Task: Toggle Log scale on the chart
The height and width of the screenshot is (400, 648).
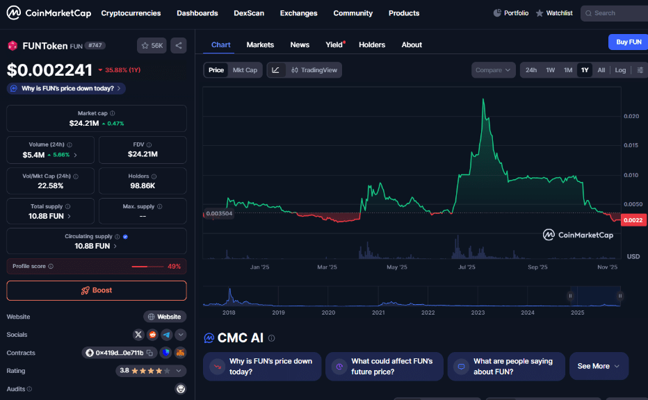Action: click(x=620, y=70)
